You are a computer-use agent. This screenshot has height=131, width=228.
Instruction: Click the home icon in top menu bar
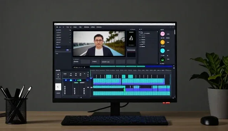57,27
